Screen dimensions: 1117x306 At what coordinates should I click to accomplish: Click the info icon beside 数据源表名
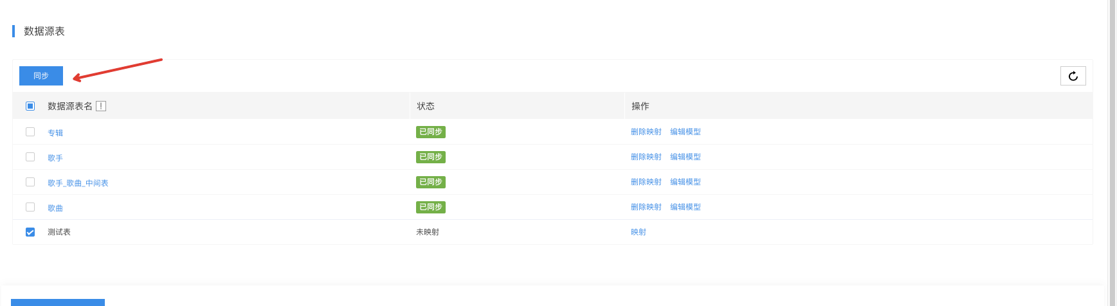101,106
